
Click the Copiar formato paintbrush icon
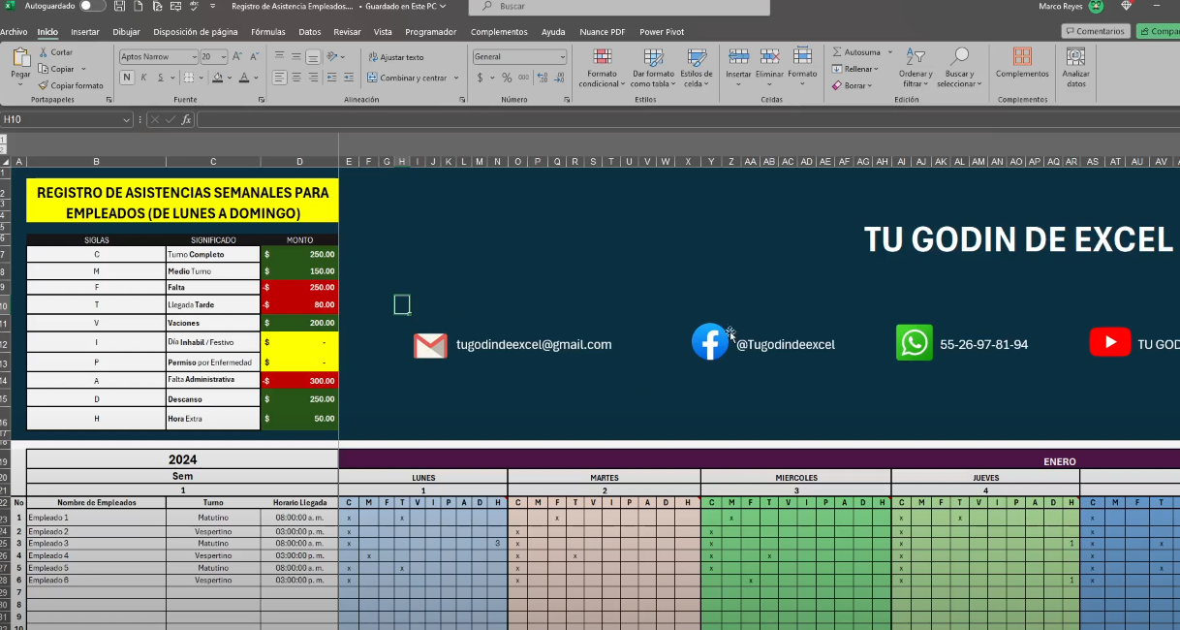point(44,85)
